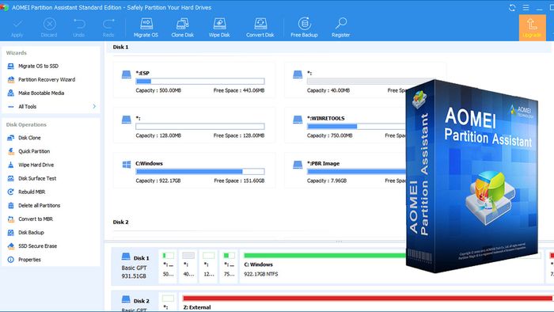Select Z: External partition block
This screenshot has width=554, height=312.
[x=366, y=302]
